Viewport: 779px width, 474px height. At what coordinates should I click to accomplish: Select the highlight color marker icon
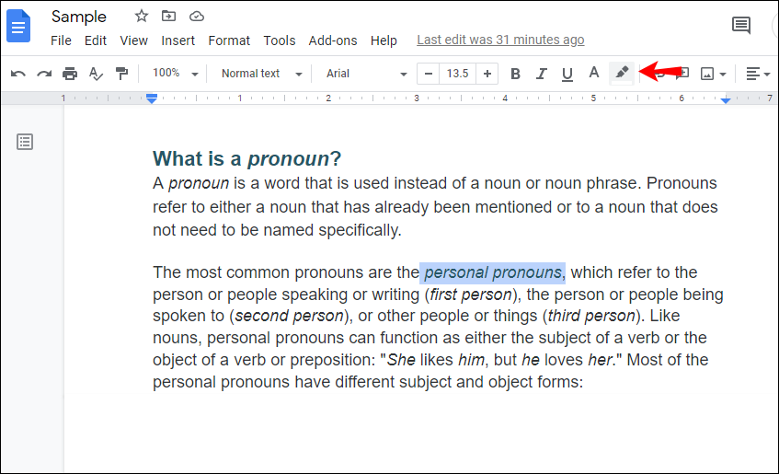pos(622,73)
